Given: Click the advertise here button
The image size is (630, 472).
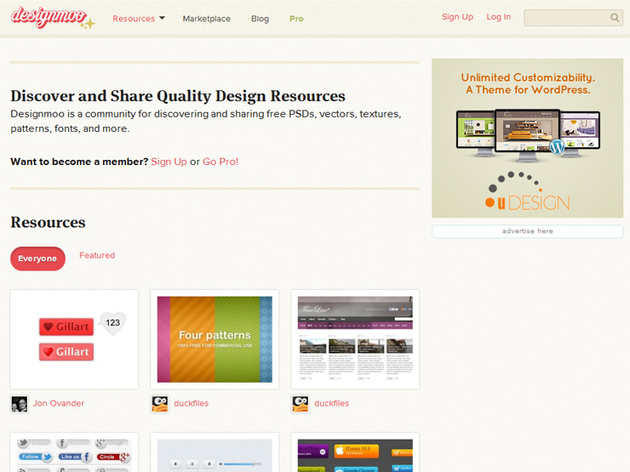Looking at the screenshot, I should pos(527,231).
